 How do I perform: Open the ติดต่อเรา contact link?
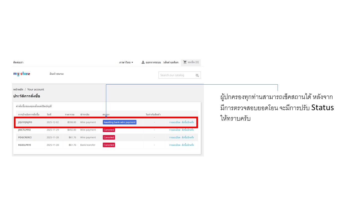(x=18, y=62)
